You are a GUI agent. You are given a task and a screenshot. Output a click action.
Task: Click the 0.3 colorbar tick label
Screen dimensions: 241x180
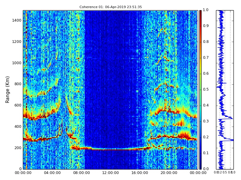click(206, 121)
